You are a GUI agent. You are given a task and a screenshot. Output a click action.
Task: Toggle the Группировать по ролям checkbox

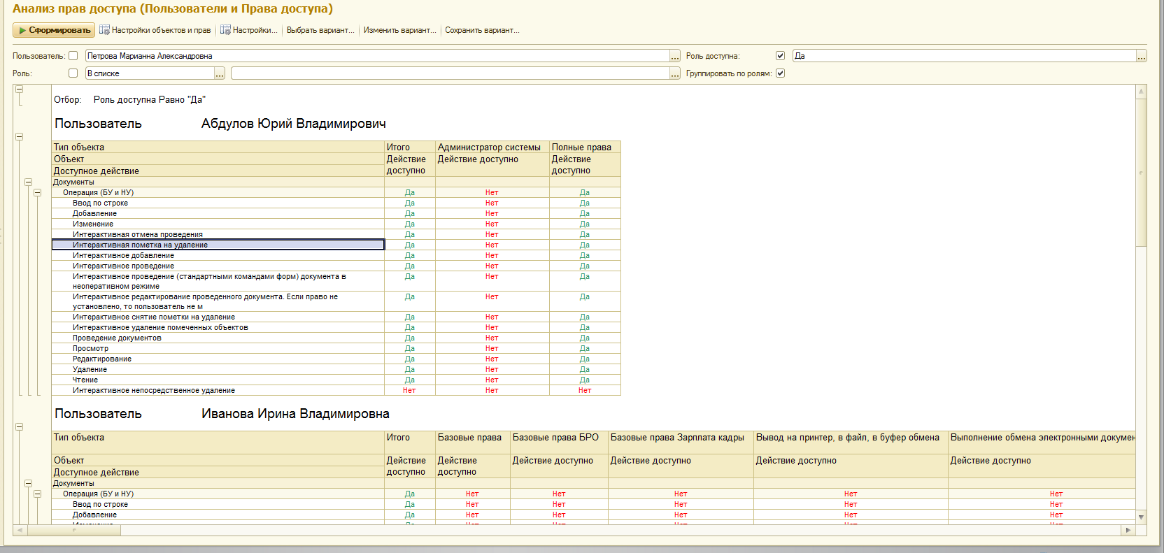pyautogui.click(x=780, y=73)
